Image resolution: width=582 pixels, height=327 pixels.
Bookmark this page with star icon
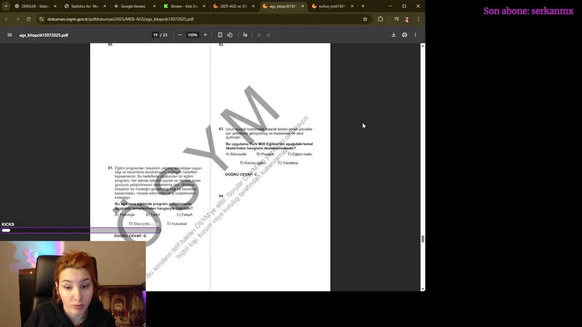coord(365,19)
